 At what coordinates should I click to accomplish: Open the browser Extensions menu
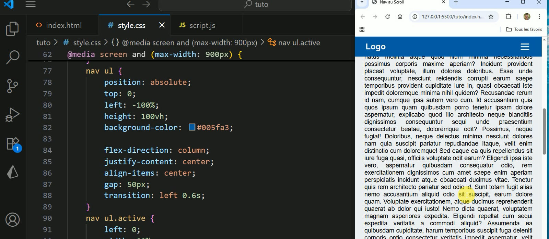tap(509, 16)
